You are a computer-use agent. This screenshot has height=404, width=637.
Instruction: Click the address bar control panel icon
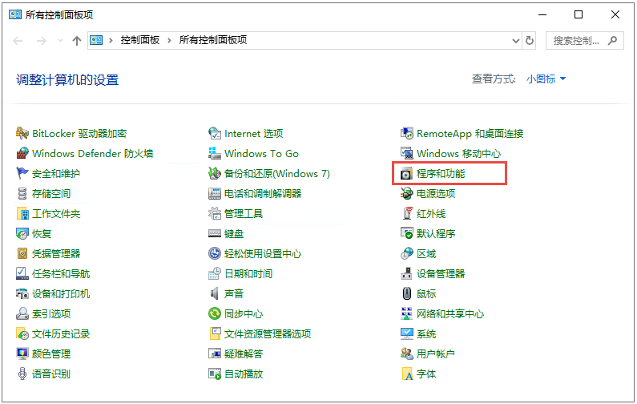click(96, 40)
